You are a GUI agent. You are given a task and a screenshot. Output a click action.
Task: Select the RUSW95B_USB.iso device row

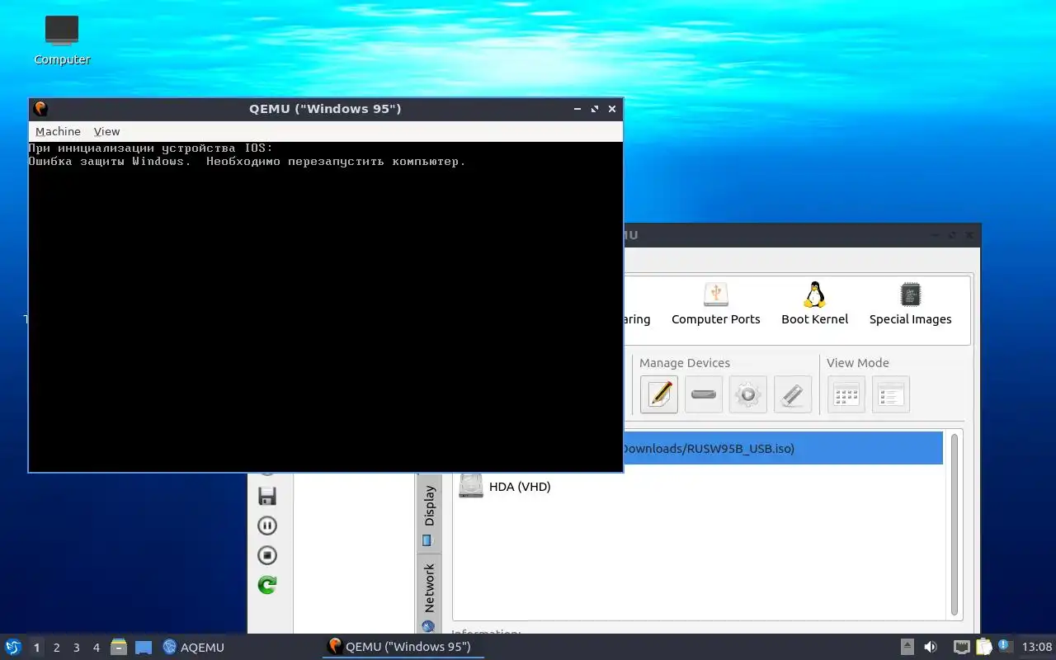[783, 448]
